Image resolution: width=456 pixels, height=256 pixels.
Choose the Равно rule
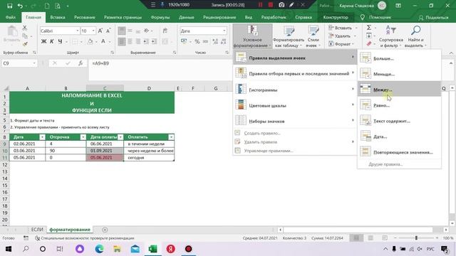(399, 105)
